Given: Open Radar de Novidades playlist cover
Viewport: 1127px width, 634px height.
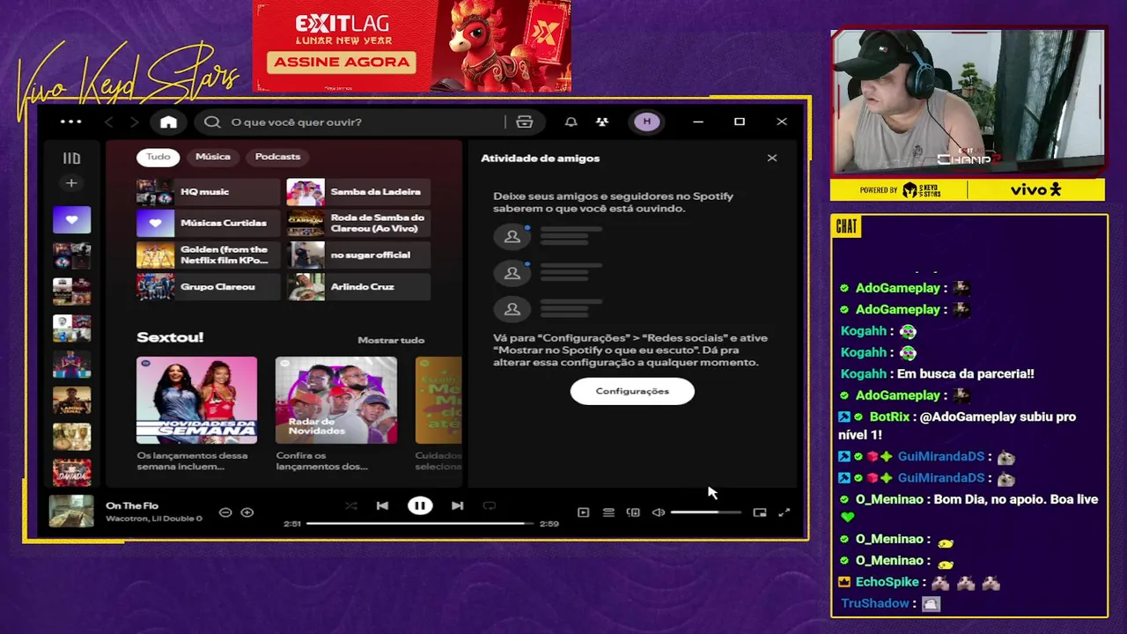Looking at the screenshot, I should [336, 400].
